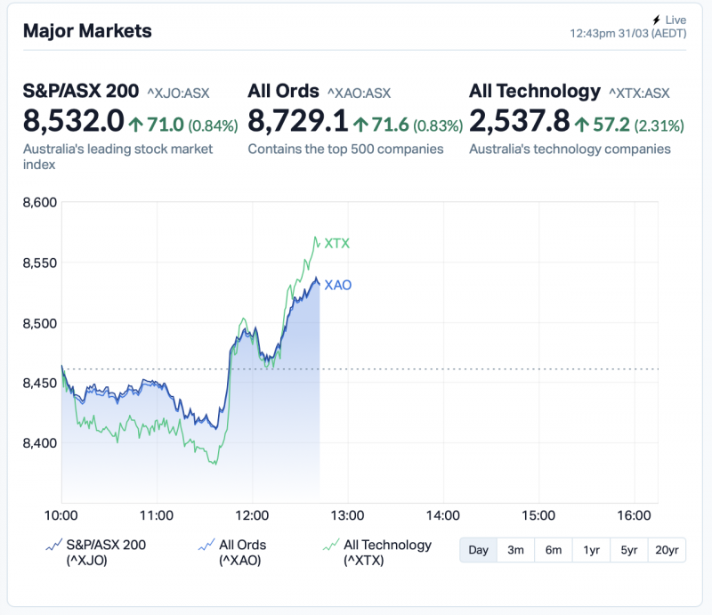Image resolution: width=712 pixels, height=615 pixels.
Task: Select the 20yr timeframe
Action: pos(667,550)
